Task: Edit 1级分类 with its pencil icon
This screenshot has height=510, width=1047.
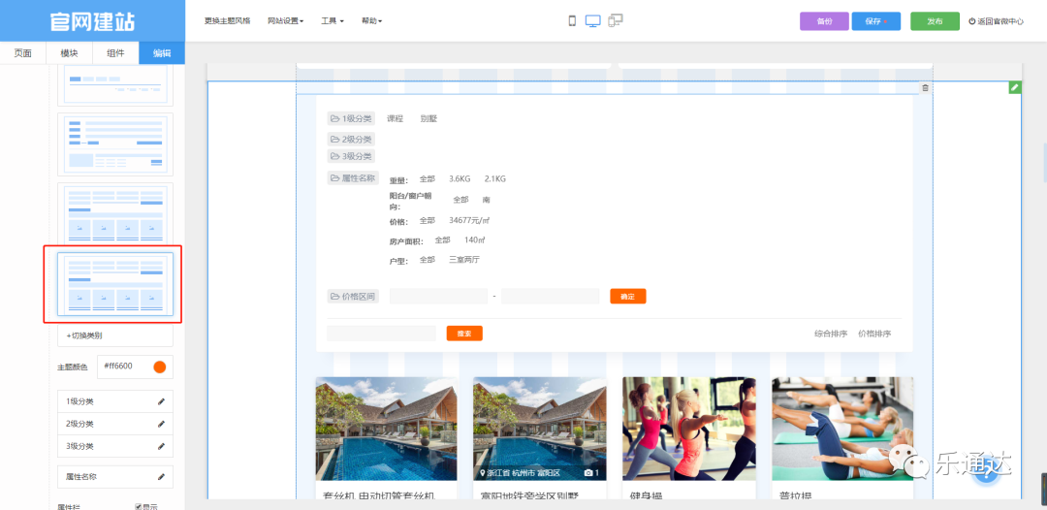Action: 161,401
